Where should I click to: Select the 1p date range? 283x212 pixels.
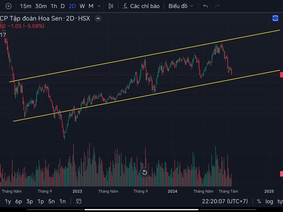[x=41, y=201]
